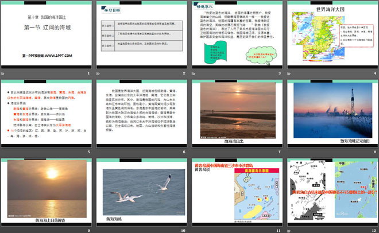Select slide 6 with the plain text paragraph

pos(142,114)
